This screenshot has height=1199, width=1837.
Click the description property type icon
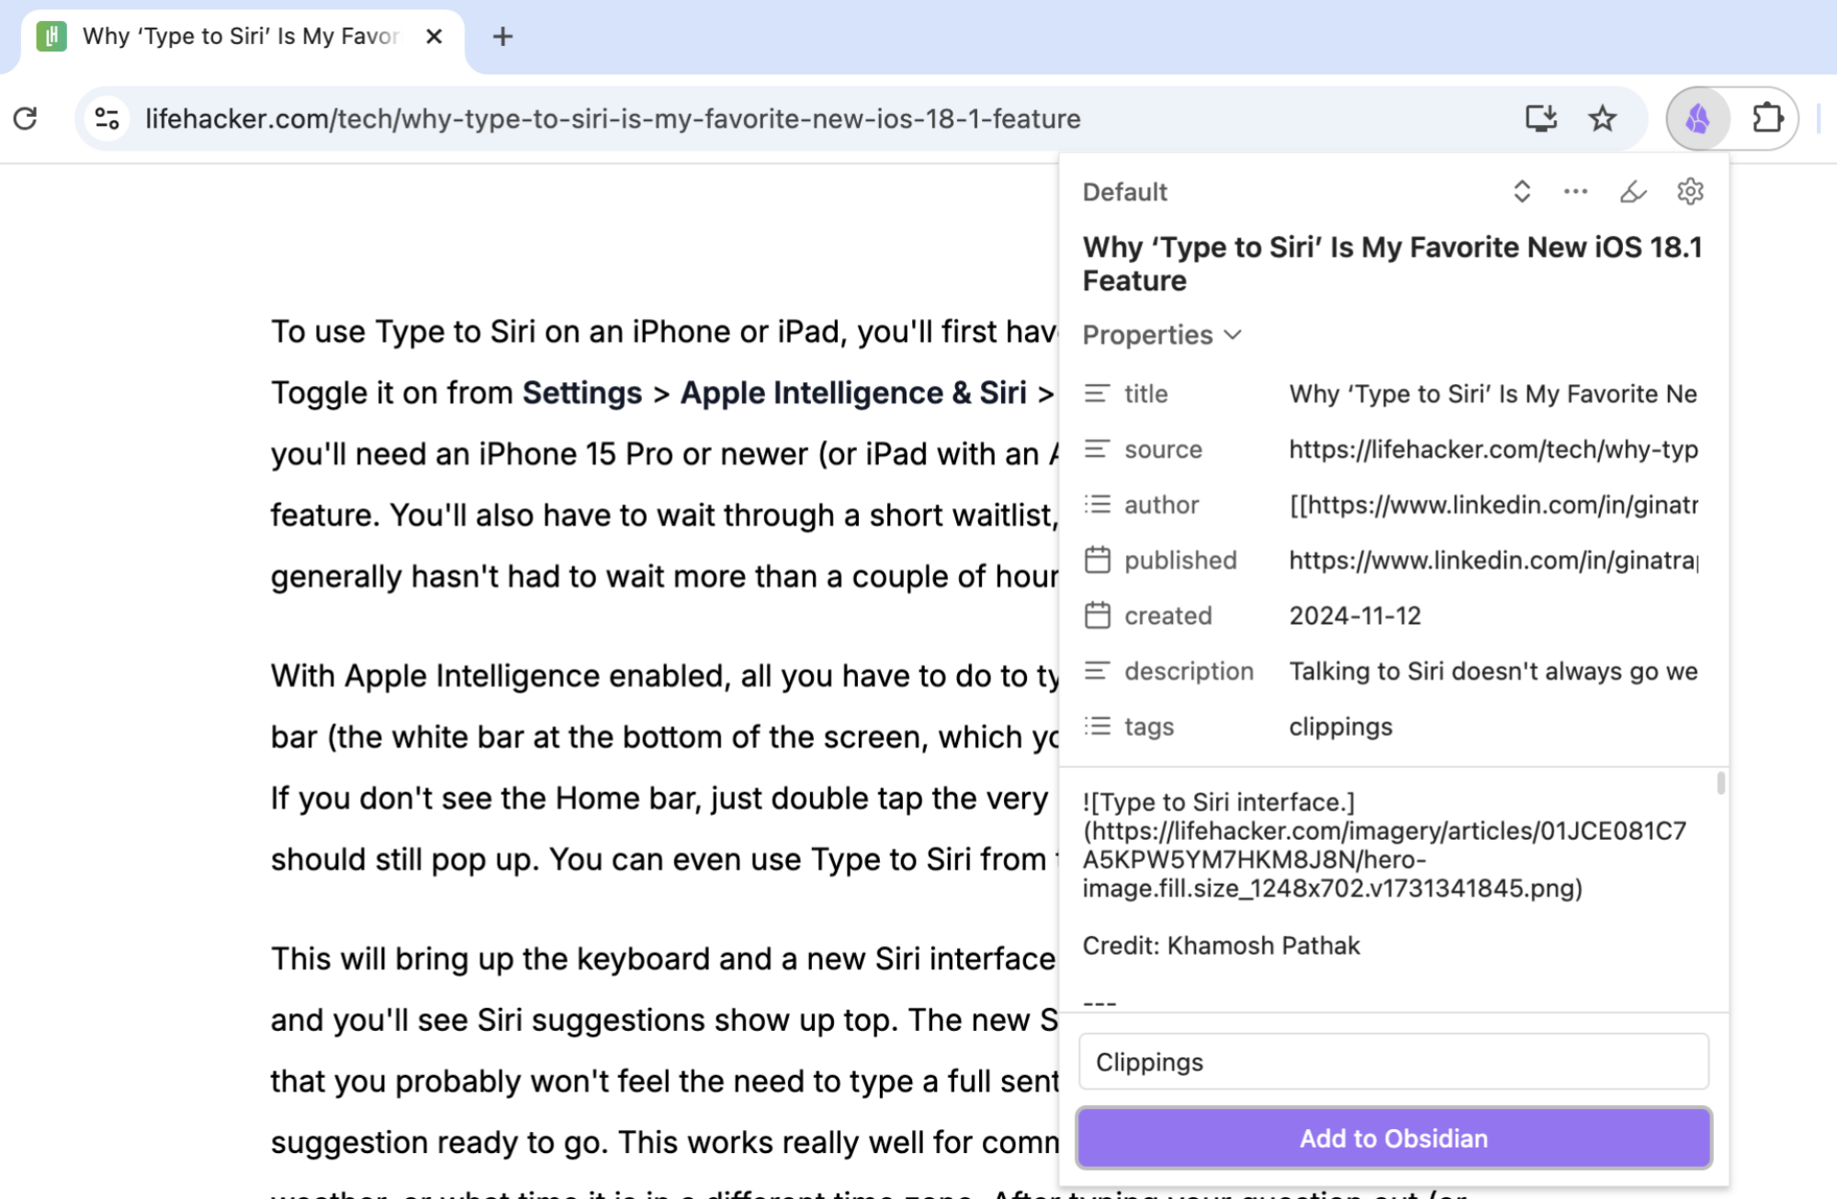(x=1097, y=671)
